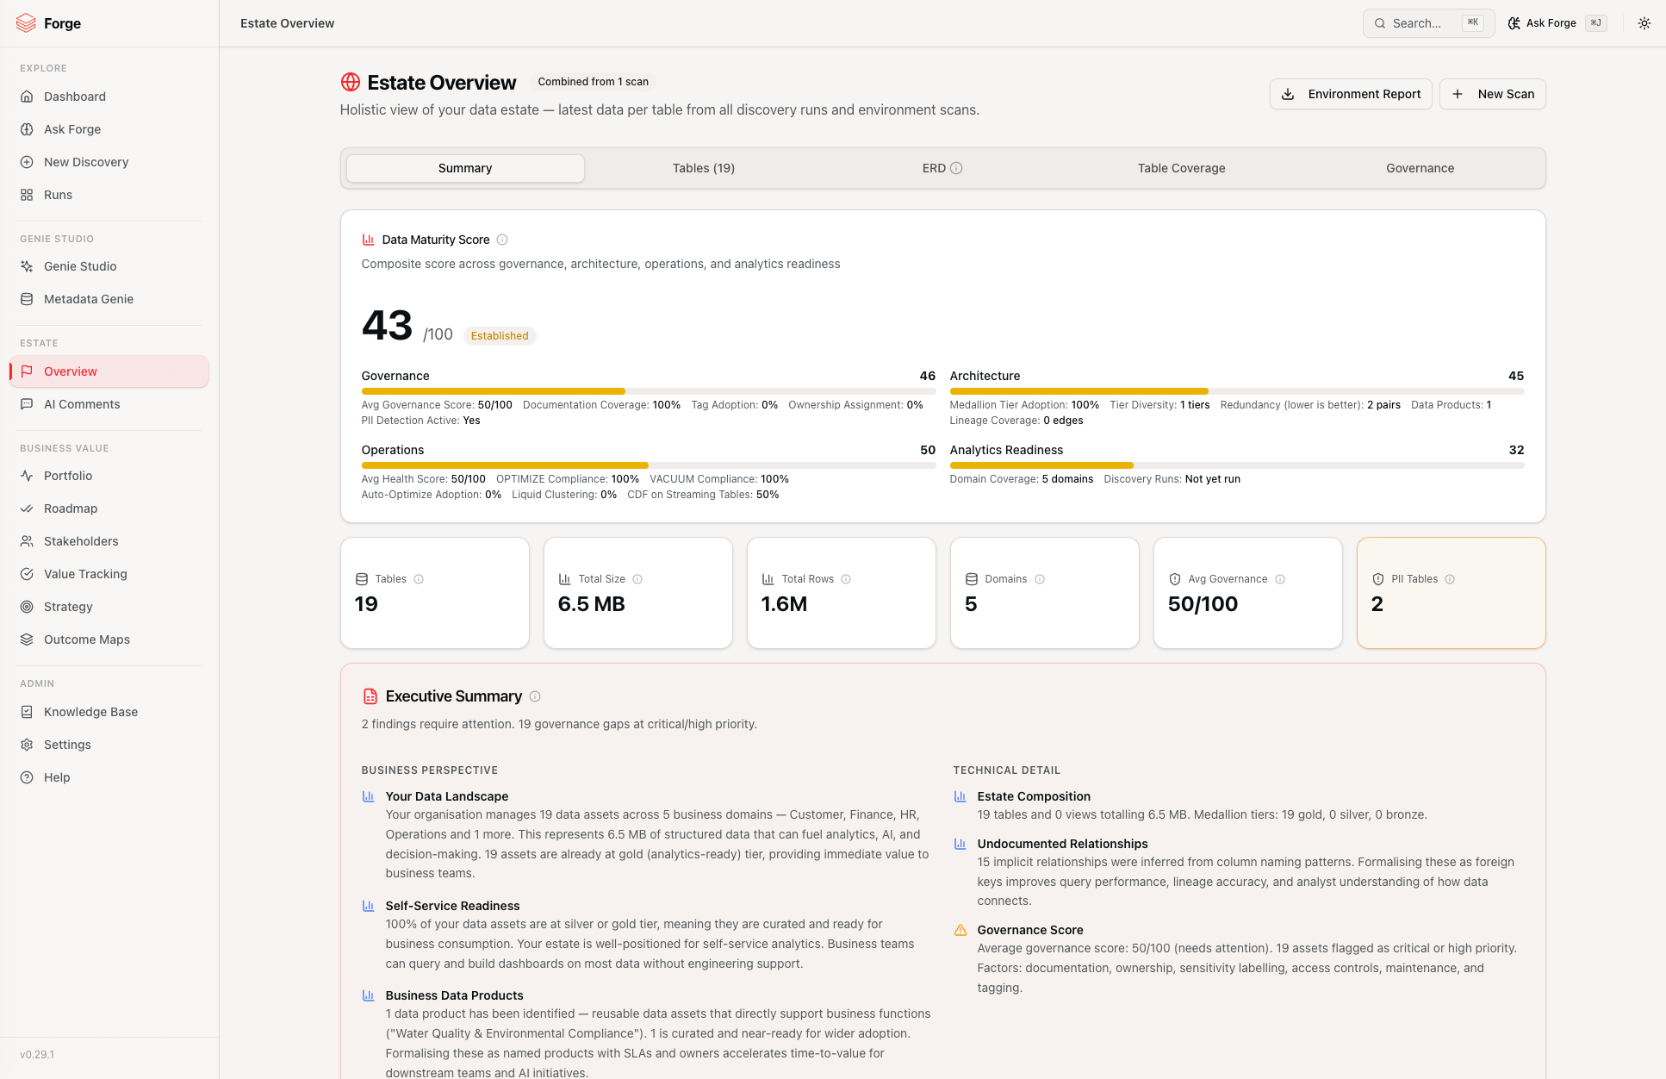
Task: Click the Environment Report button
Action: click(1351, 94)
